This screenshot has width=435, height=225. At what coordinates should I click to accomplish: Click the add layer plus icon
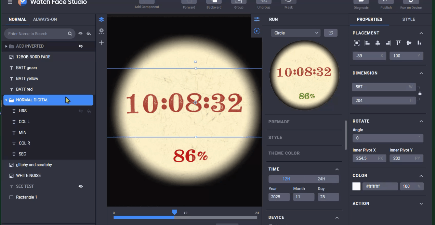click(x=101, y=43)
